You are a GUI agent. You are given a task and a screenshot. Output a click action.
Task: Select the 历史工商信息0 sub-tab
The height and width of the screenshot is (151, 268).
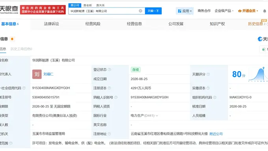coord(21,49)
